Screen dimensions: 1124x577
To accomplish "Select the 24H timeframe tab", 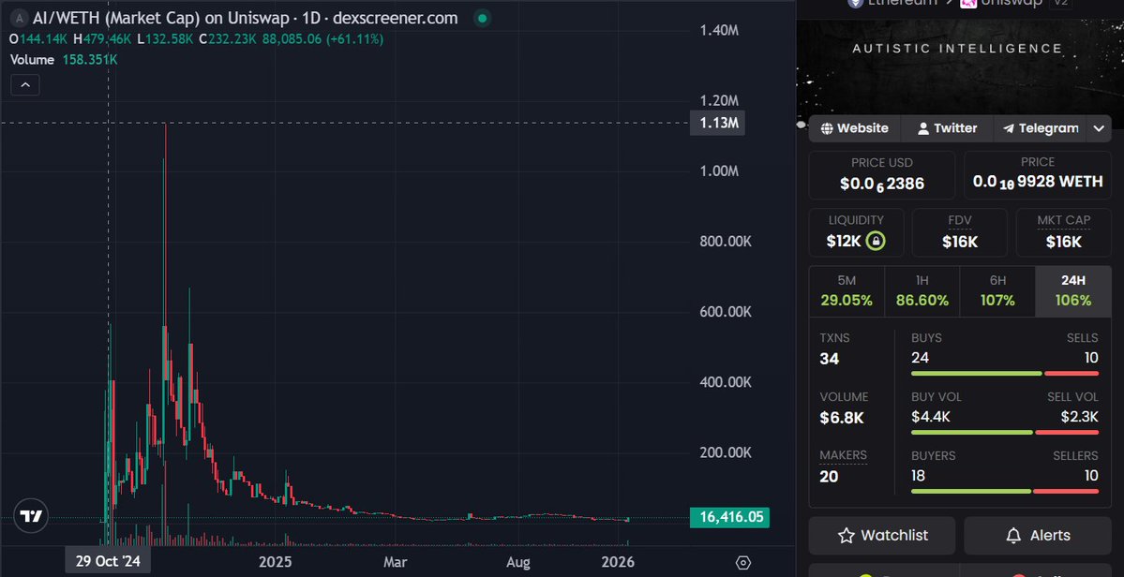I will point(1073,291).
